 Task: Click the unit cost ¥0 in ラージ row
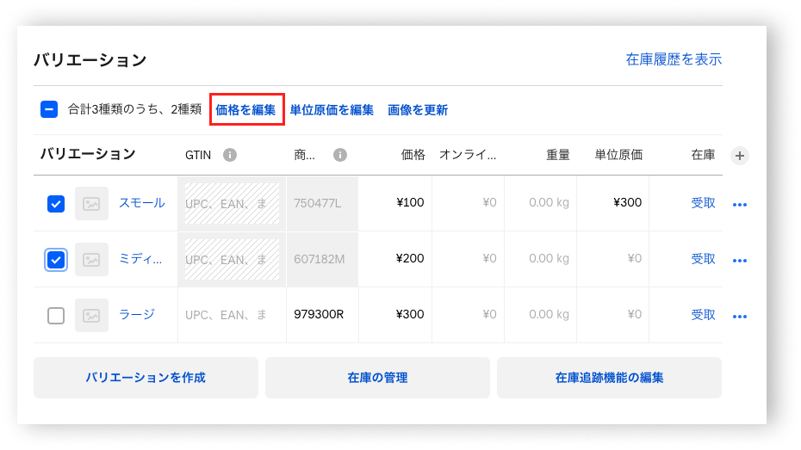613,315
